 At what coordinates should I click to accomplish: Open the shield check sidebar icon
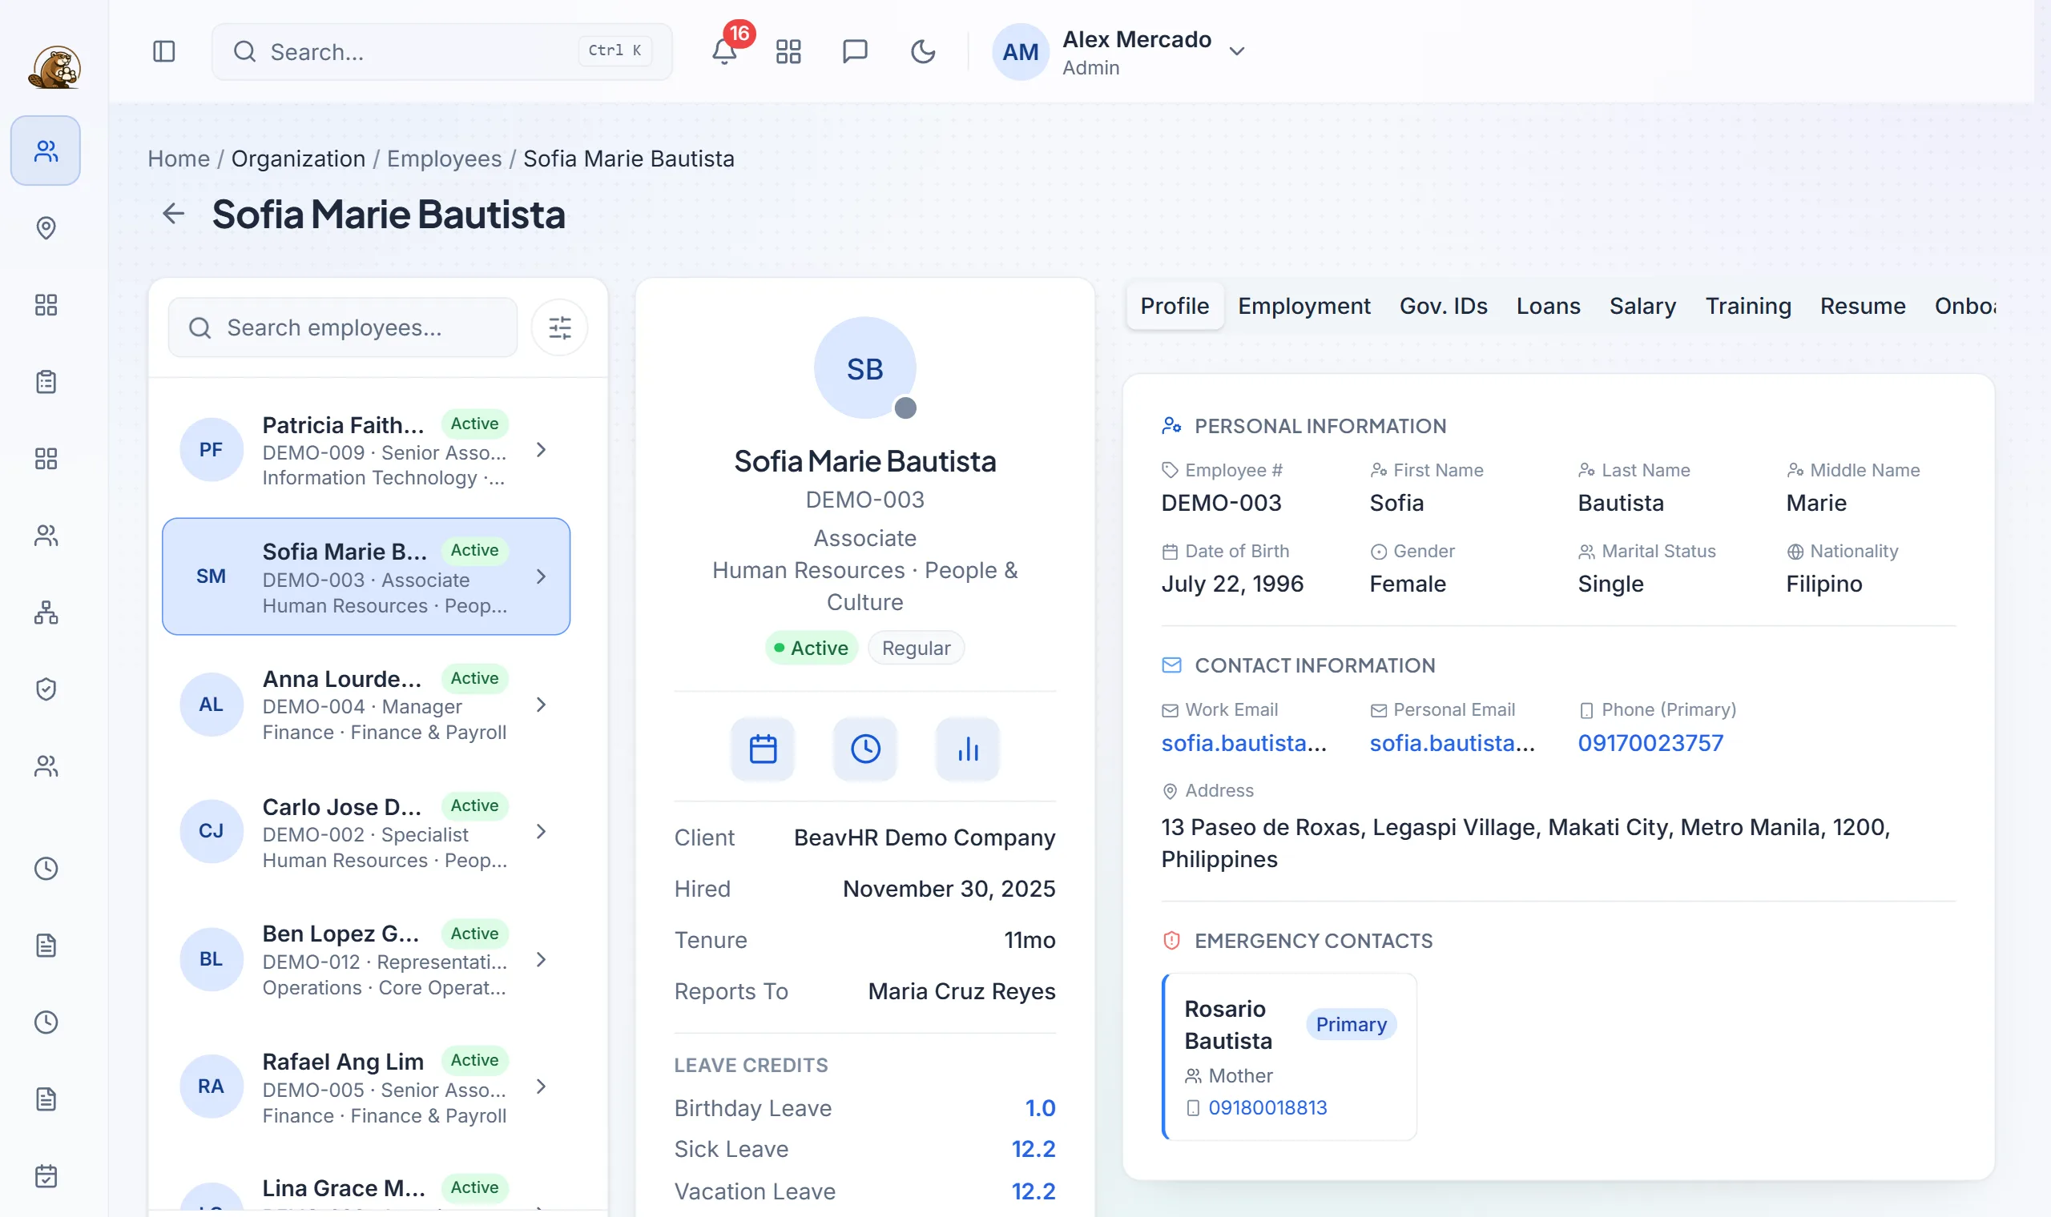(46, 689)
